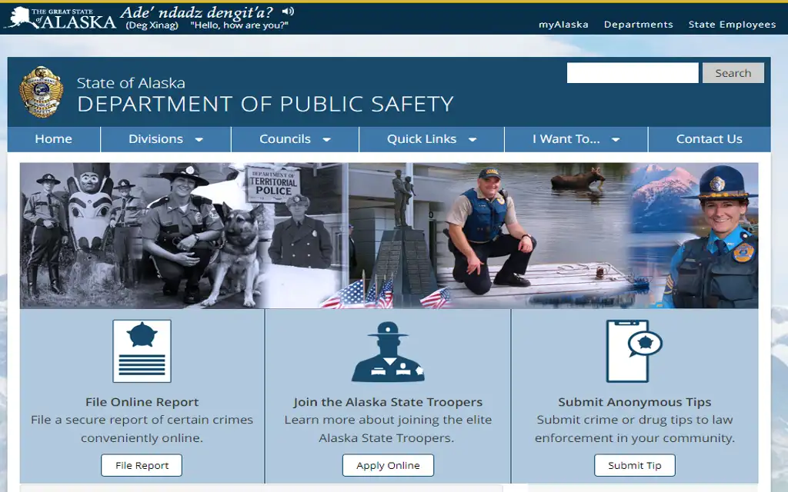Image resolution: width=788 pixels, height=492 pixels.
Task: Click the Submit Tip button
Action: coord(635,465)
